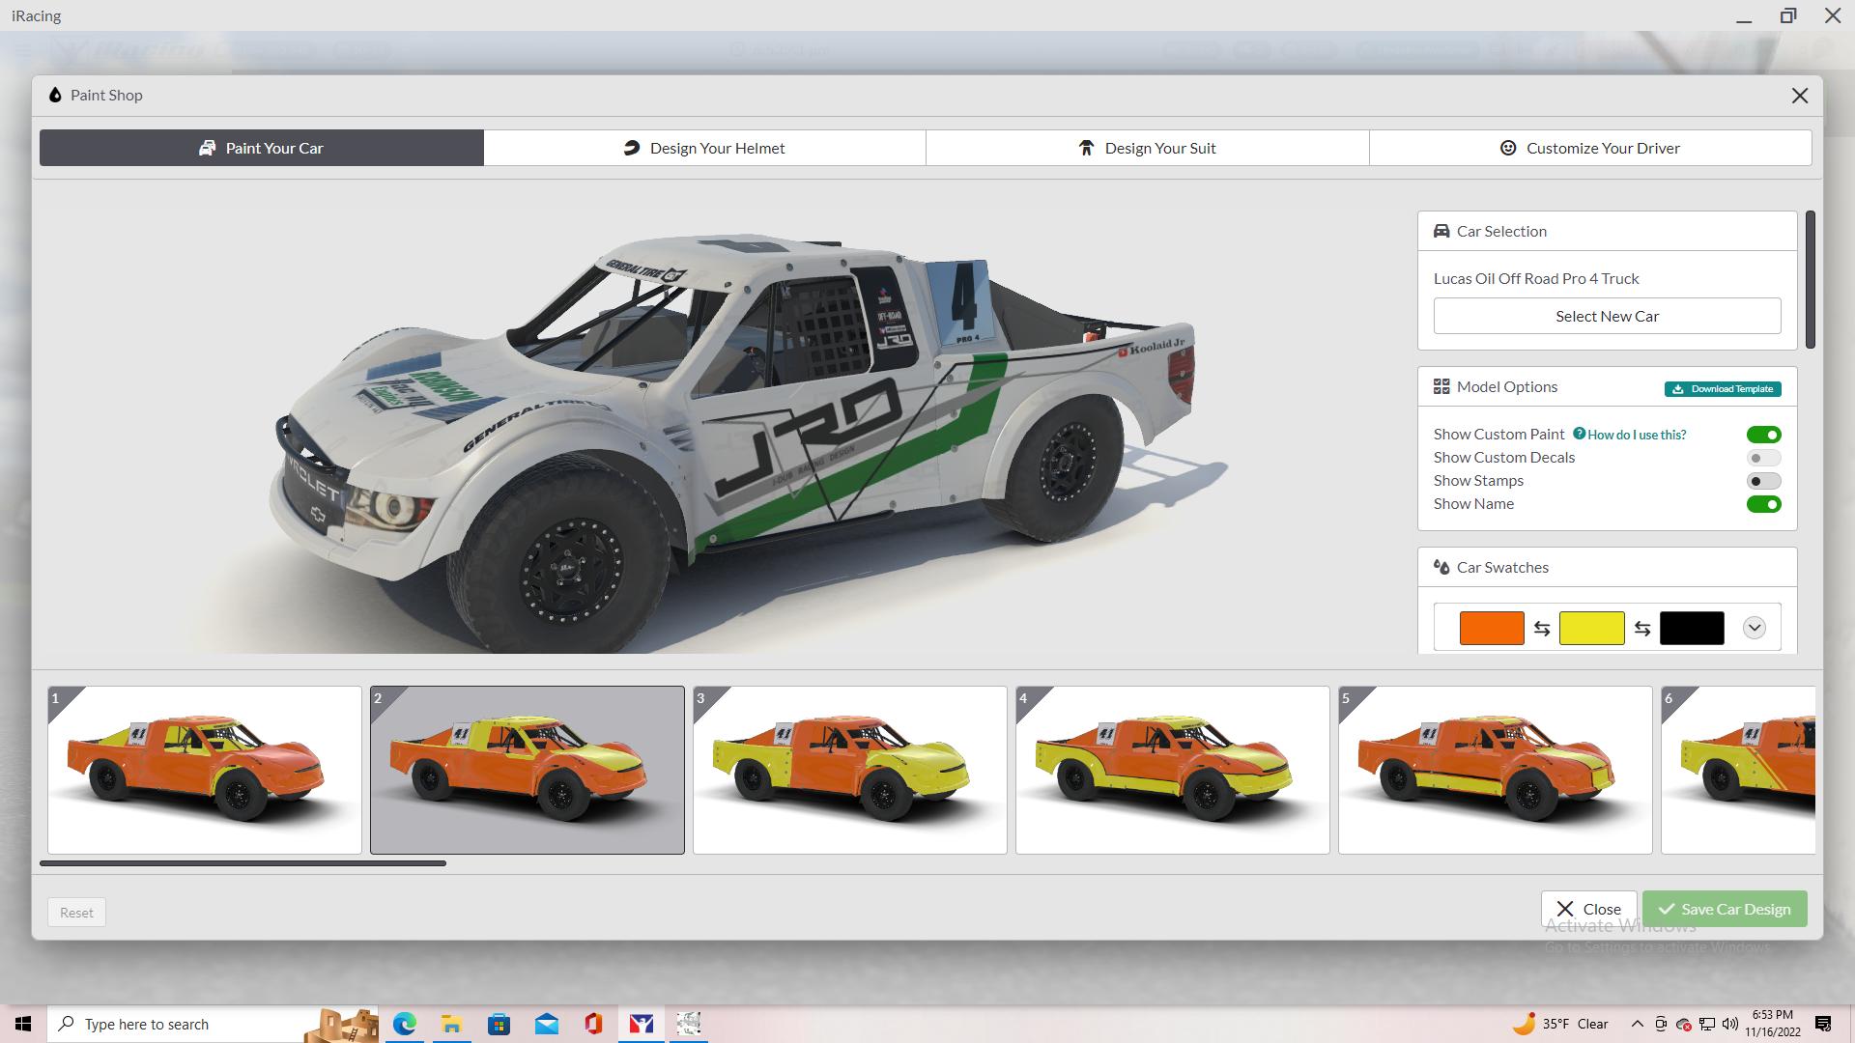Viewport: 1855px width, 1043px height.
Task: Click the swap arrows between orange and yellow swatches
Action: [x=1543, y=627]
